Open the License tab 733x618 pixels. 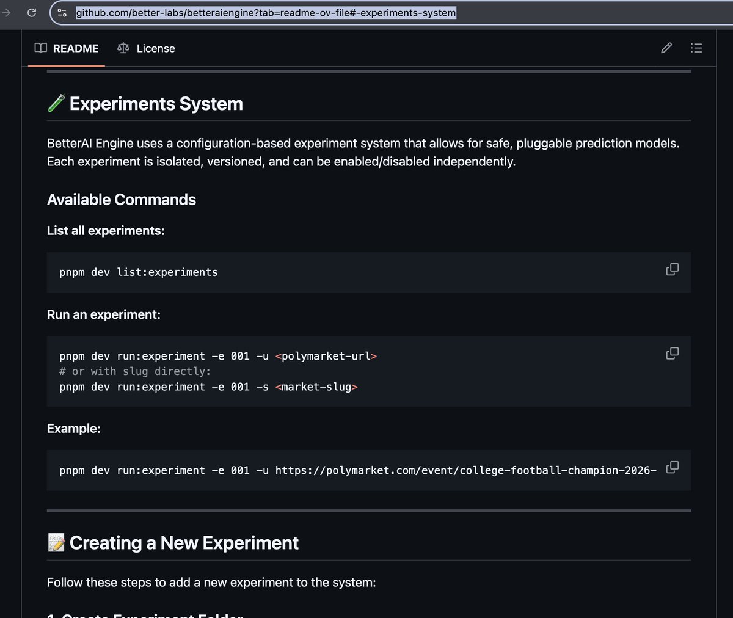146,48
